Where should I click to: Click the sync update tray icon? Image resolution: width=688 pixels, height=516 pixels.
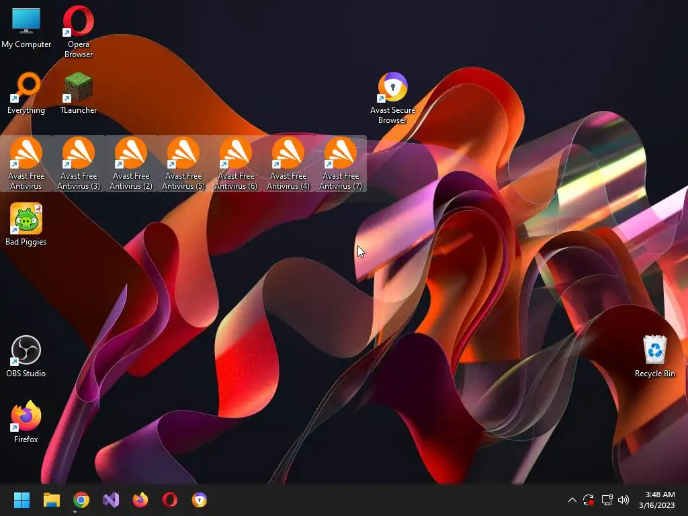[589, 500]
